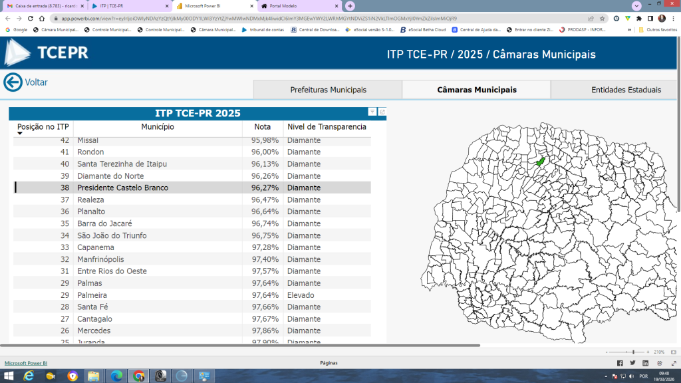The height and width of the screenshot is (383, 681).
Task: Click the table's horizontal scrollbar
Action: [x=239, y=346]
